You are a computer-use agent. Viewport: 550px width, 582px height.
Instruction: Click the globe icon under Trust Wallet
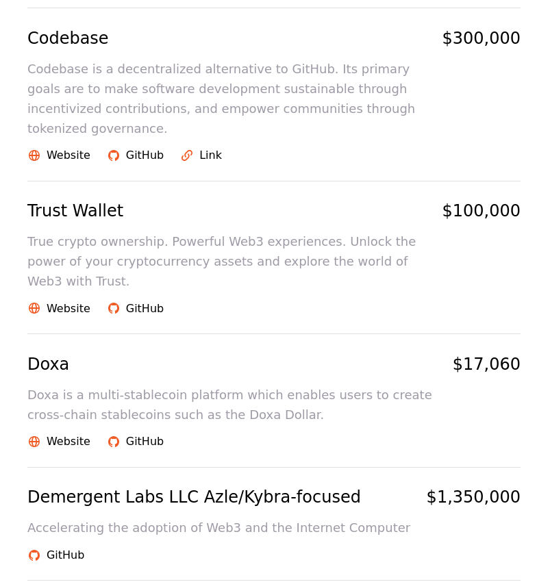34,308
